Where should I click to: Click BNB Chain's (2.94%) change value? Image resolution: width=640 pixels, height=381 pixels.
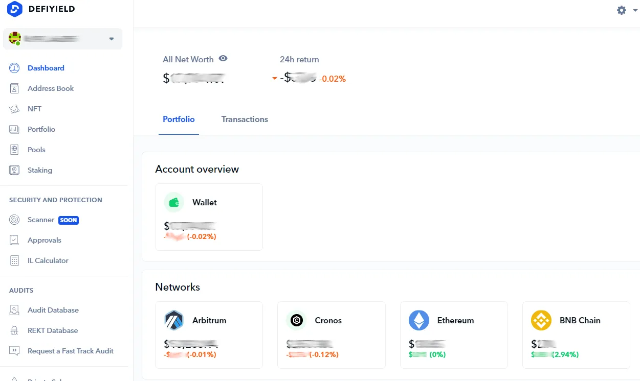565,354
